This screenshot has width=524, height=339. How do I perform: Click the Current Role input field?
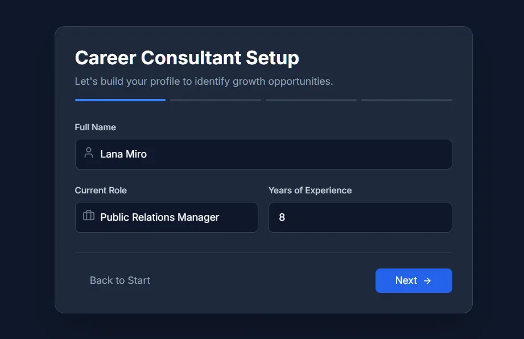[x=166, y=217]
